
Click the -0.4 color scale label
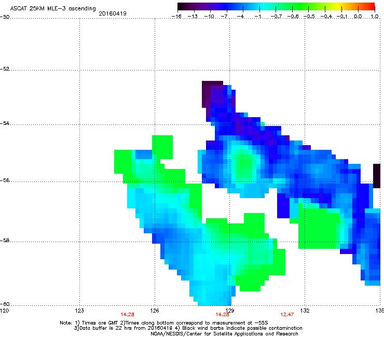326,17
